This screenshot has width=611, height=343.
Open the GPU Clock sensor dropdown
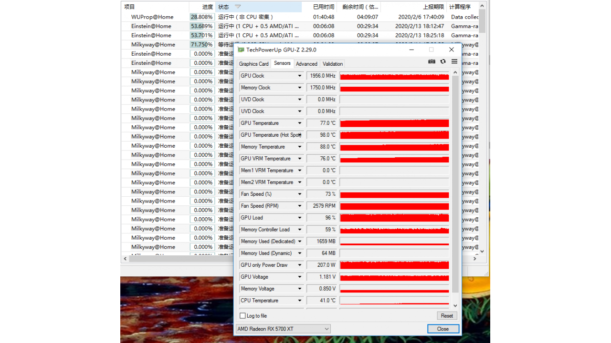[x=300, y=76]
